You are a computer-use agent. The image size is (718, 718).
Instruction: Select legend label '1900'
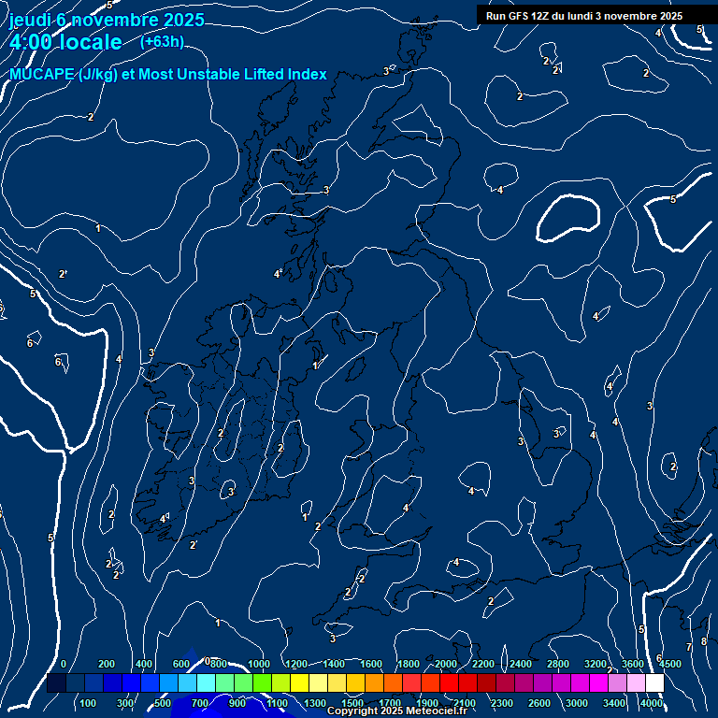pos(427,703)
